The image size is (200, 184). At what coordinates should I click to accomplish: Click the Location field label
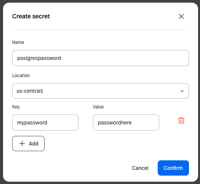(21, 76)
